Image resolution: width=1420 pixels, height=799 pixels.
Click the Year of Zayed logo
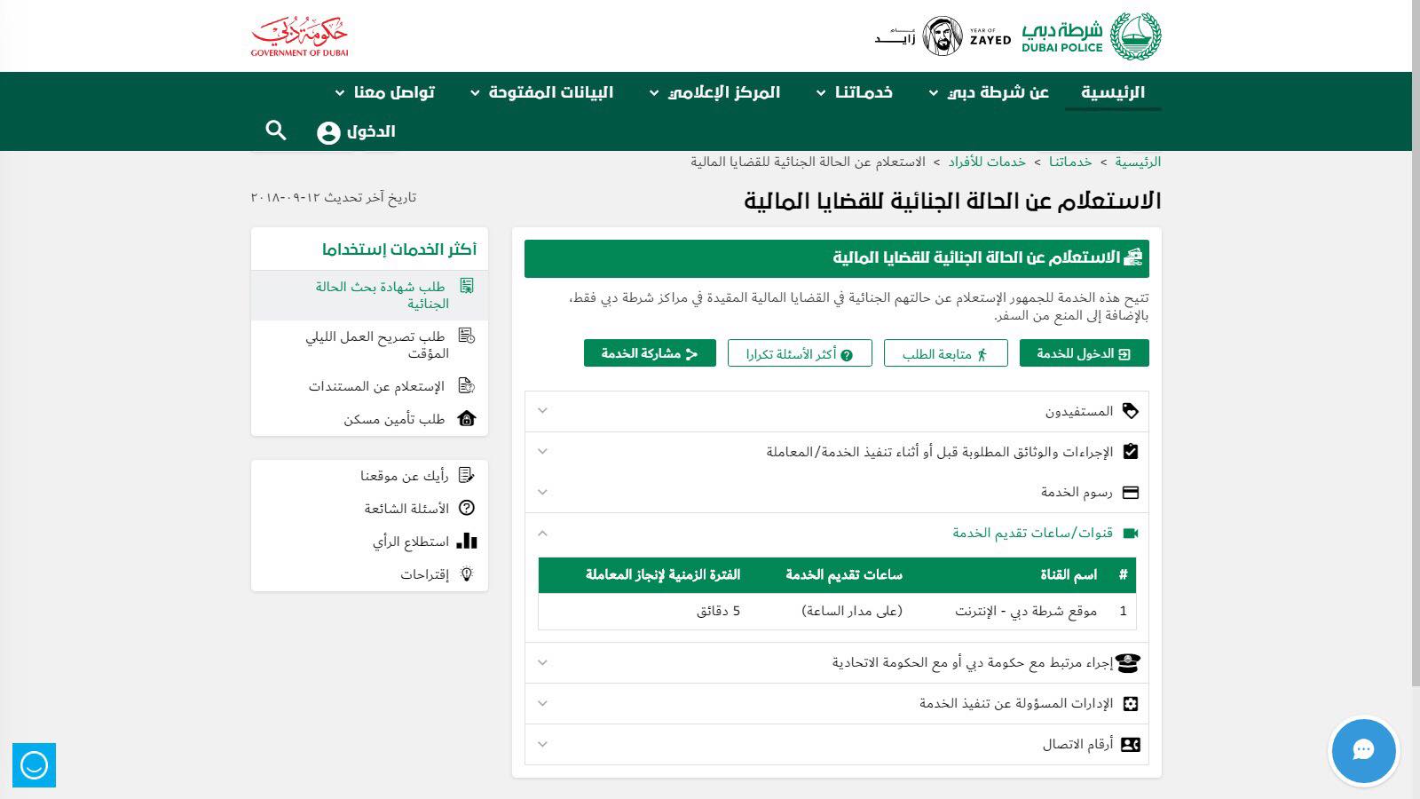point(943,36)
